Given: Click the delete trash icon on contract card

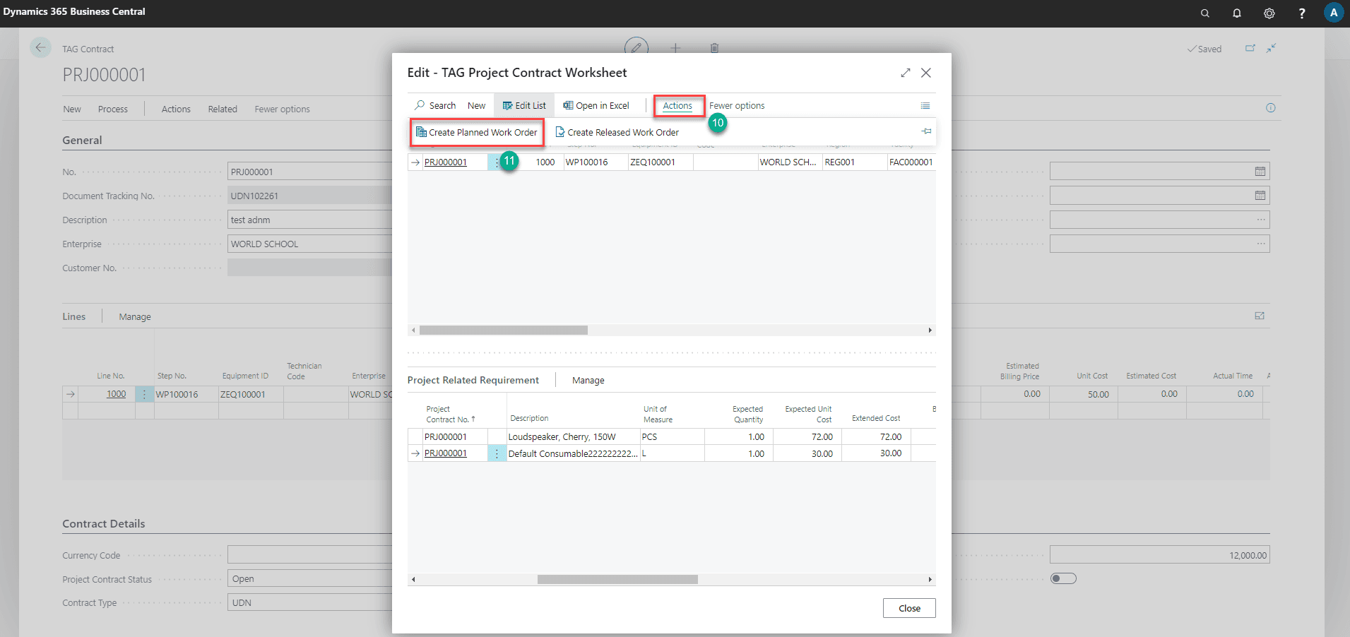Looking at the screenshot, I should [x=714, y=48].
